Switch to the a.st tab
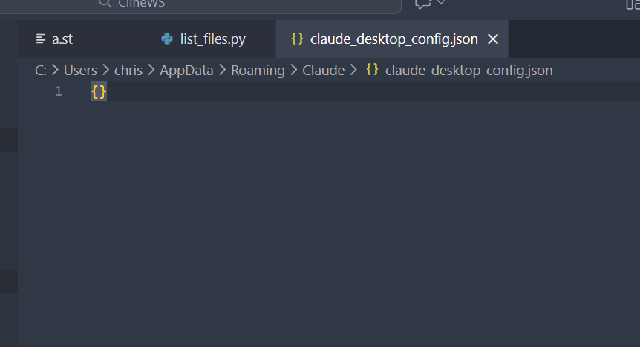The height and width of the screenshot is (347, 640). click(62, 39)
